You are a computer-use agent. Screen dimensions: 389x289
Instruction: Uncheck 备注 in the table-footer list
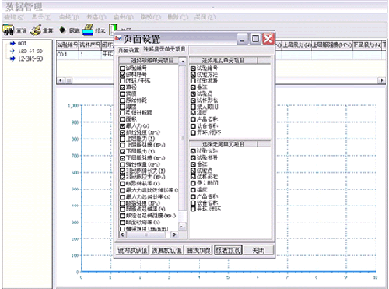point(193,164)
